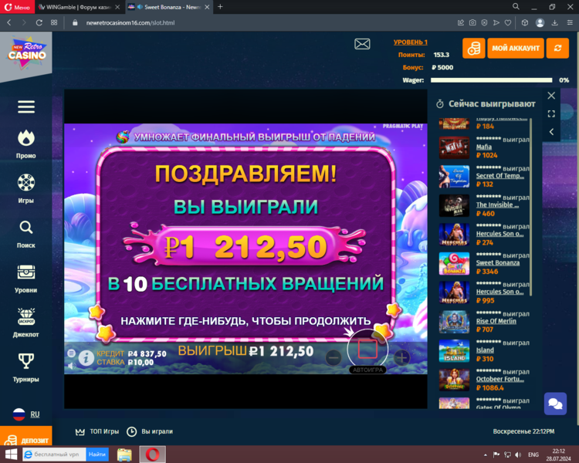Open the Sweet Bonanza link in winners list
Screen dimensions: 579x463
tap(498, 263)
